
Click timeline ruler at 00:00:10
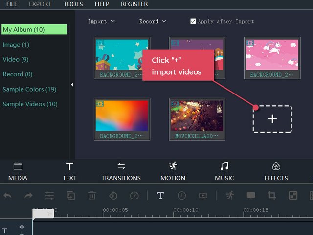[186, 210]
